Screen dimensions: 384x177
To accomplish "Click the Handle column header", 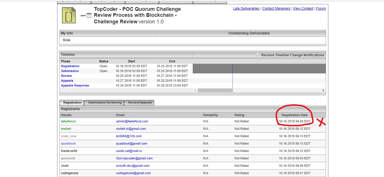I will click(x=66, y=115).
